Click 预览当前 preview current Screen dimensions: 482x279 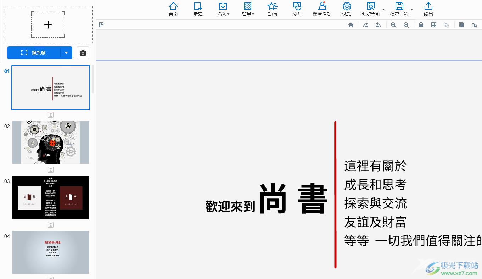tap(371, 9)
